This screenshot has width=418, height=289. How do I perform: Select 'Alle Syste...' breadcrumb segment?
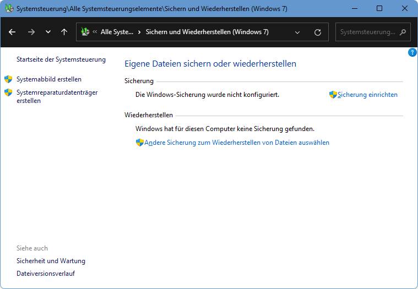(117, 32)
